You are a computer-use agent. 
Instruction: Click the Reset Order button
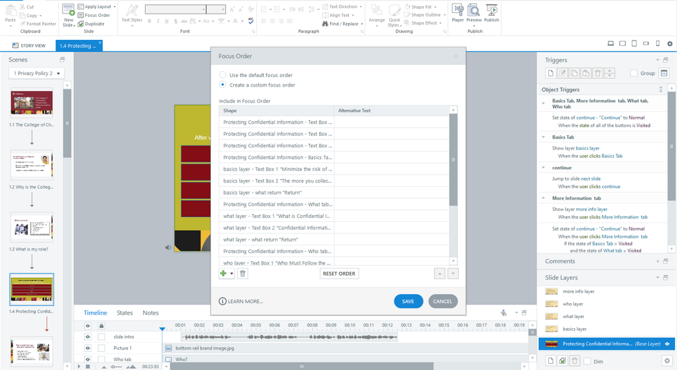[x=339, y=273]
